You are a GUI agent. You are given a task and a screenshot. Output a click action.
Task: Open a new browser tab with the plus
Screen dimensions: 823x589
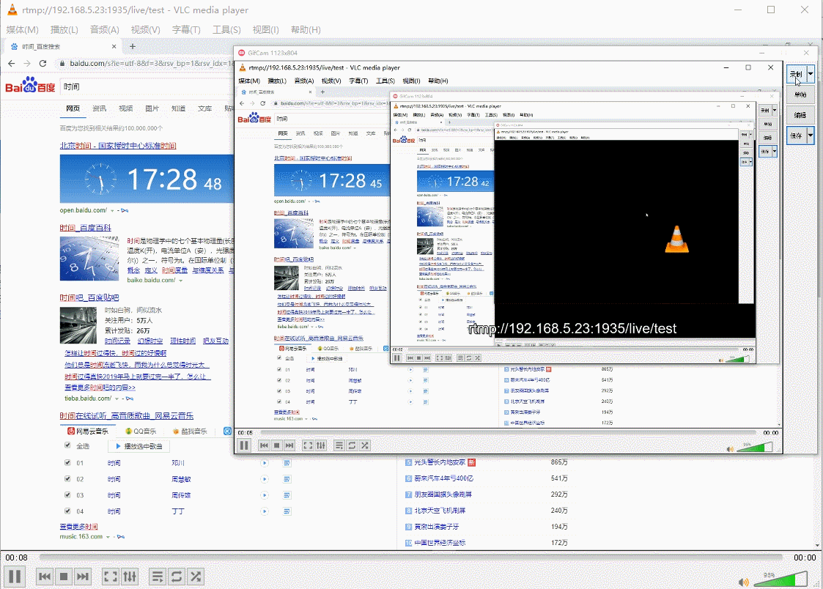pyautogui.click(x=132, y=46)
